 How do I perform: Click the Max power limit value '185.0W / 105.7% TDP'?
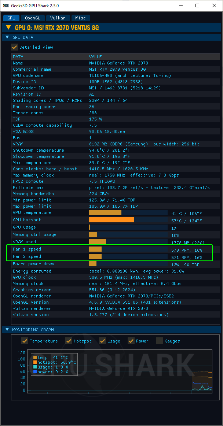coord(113,207)
